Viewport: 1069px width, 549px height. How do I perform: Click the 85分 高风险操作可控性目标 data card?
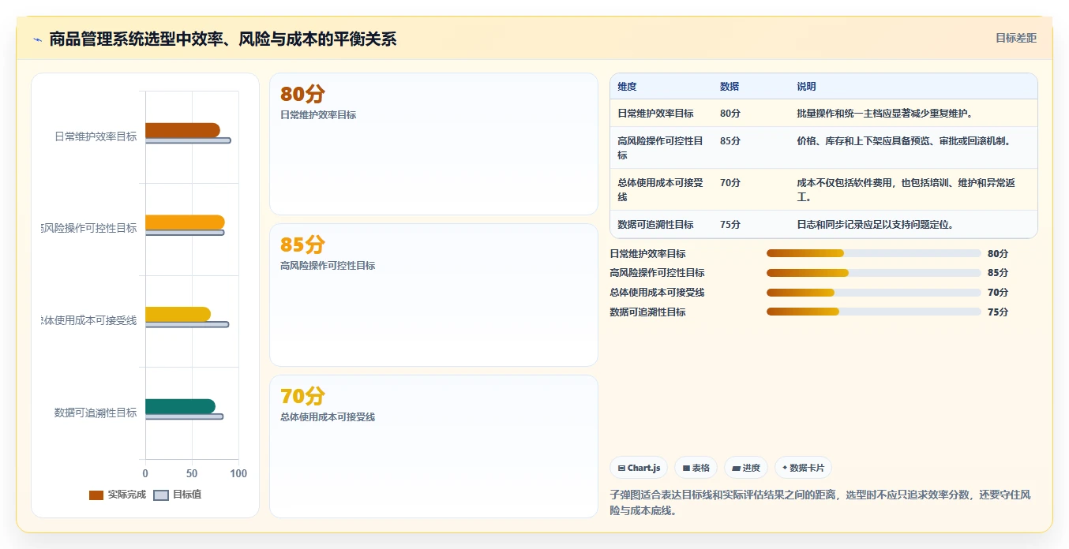(x=433, y=295)
